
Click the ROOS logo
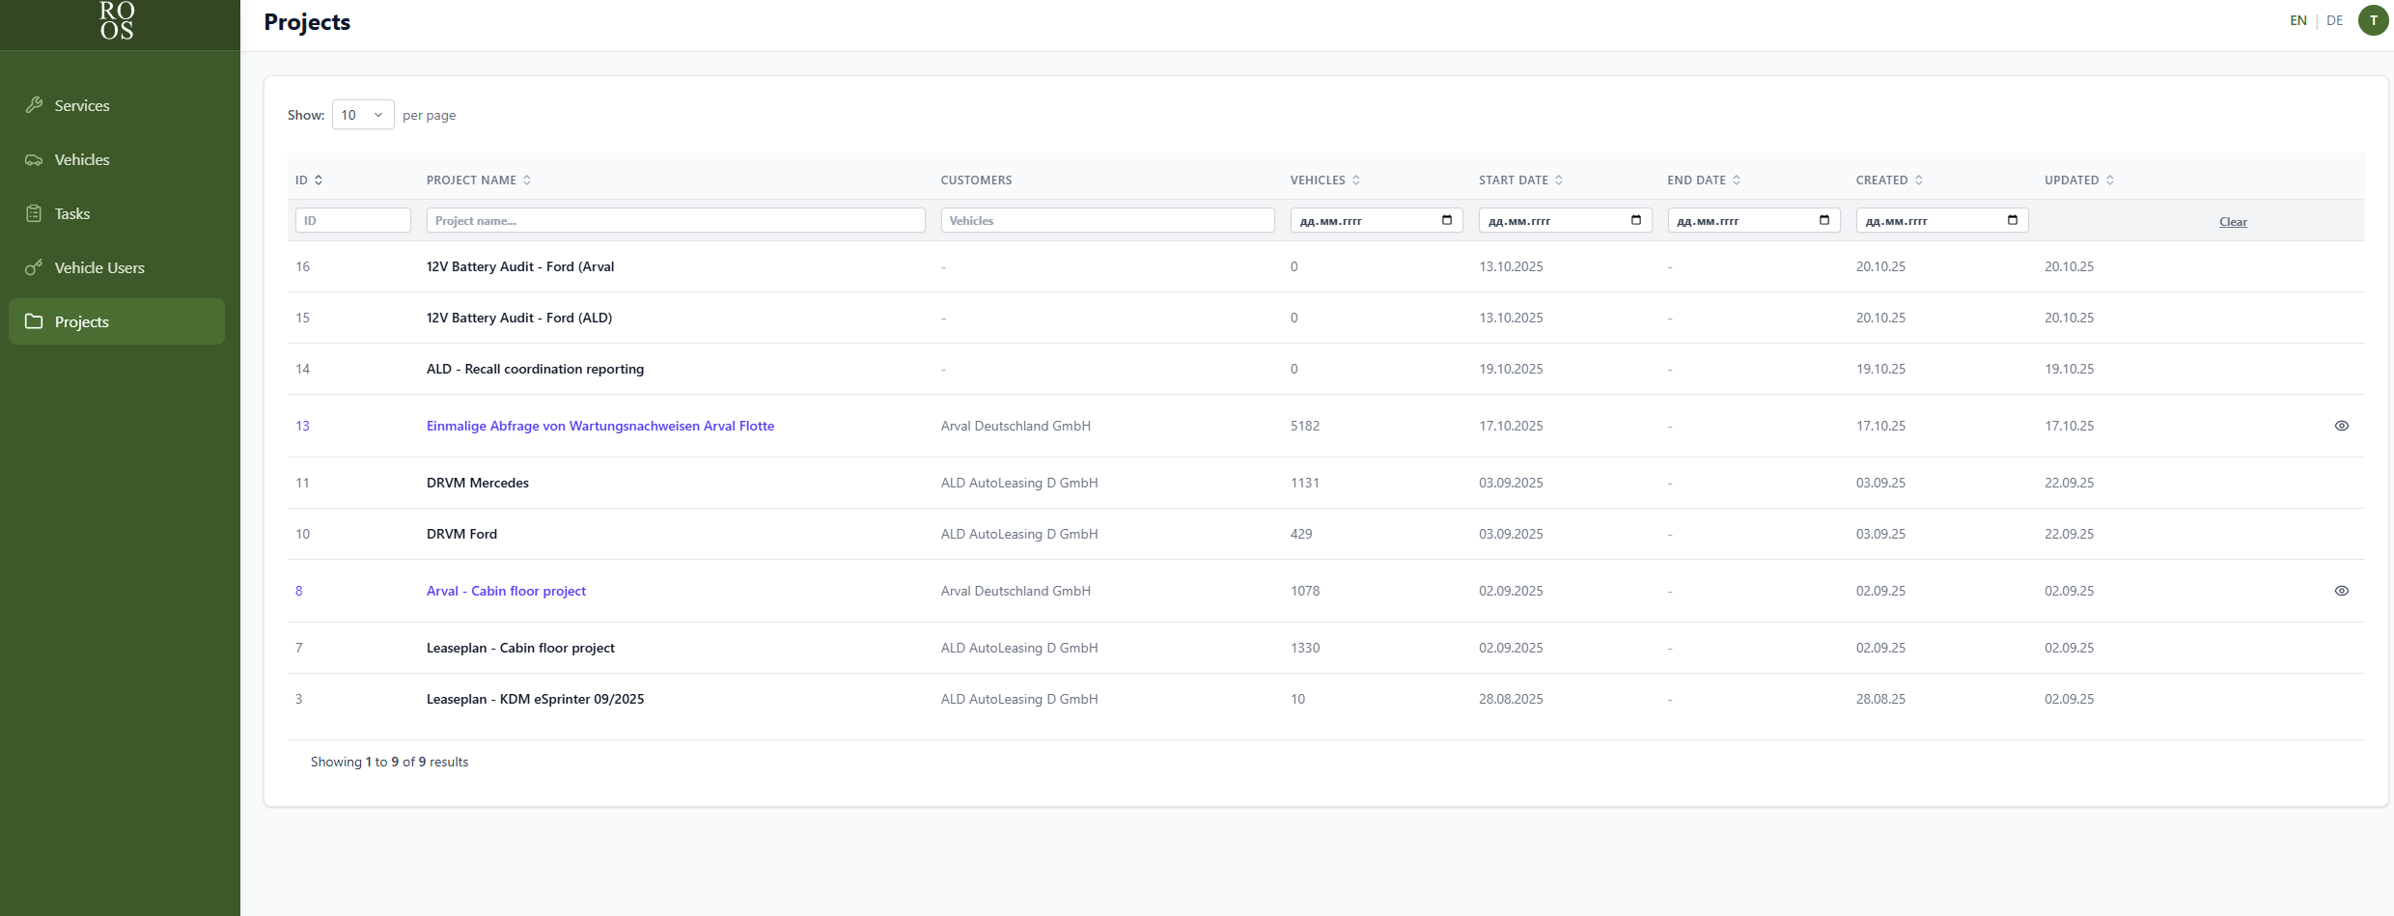[117, 20]
